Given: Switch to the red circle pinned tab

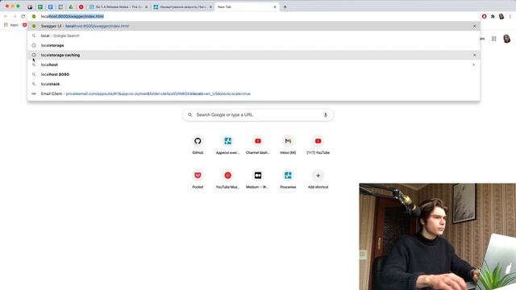Looking at the screenshot, I should tap(81, 6).
